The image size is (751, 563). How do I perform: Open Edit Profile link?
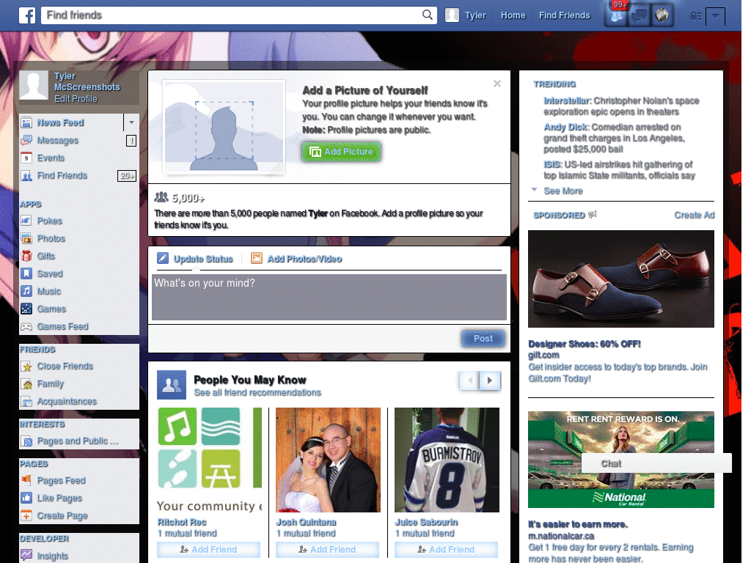76,99
